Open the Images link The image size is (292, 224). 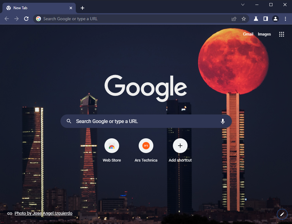(x=264, y=34)
